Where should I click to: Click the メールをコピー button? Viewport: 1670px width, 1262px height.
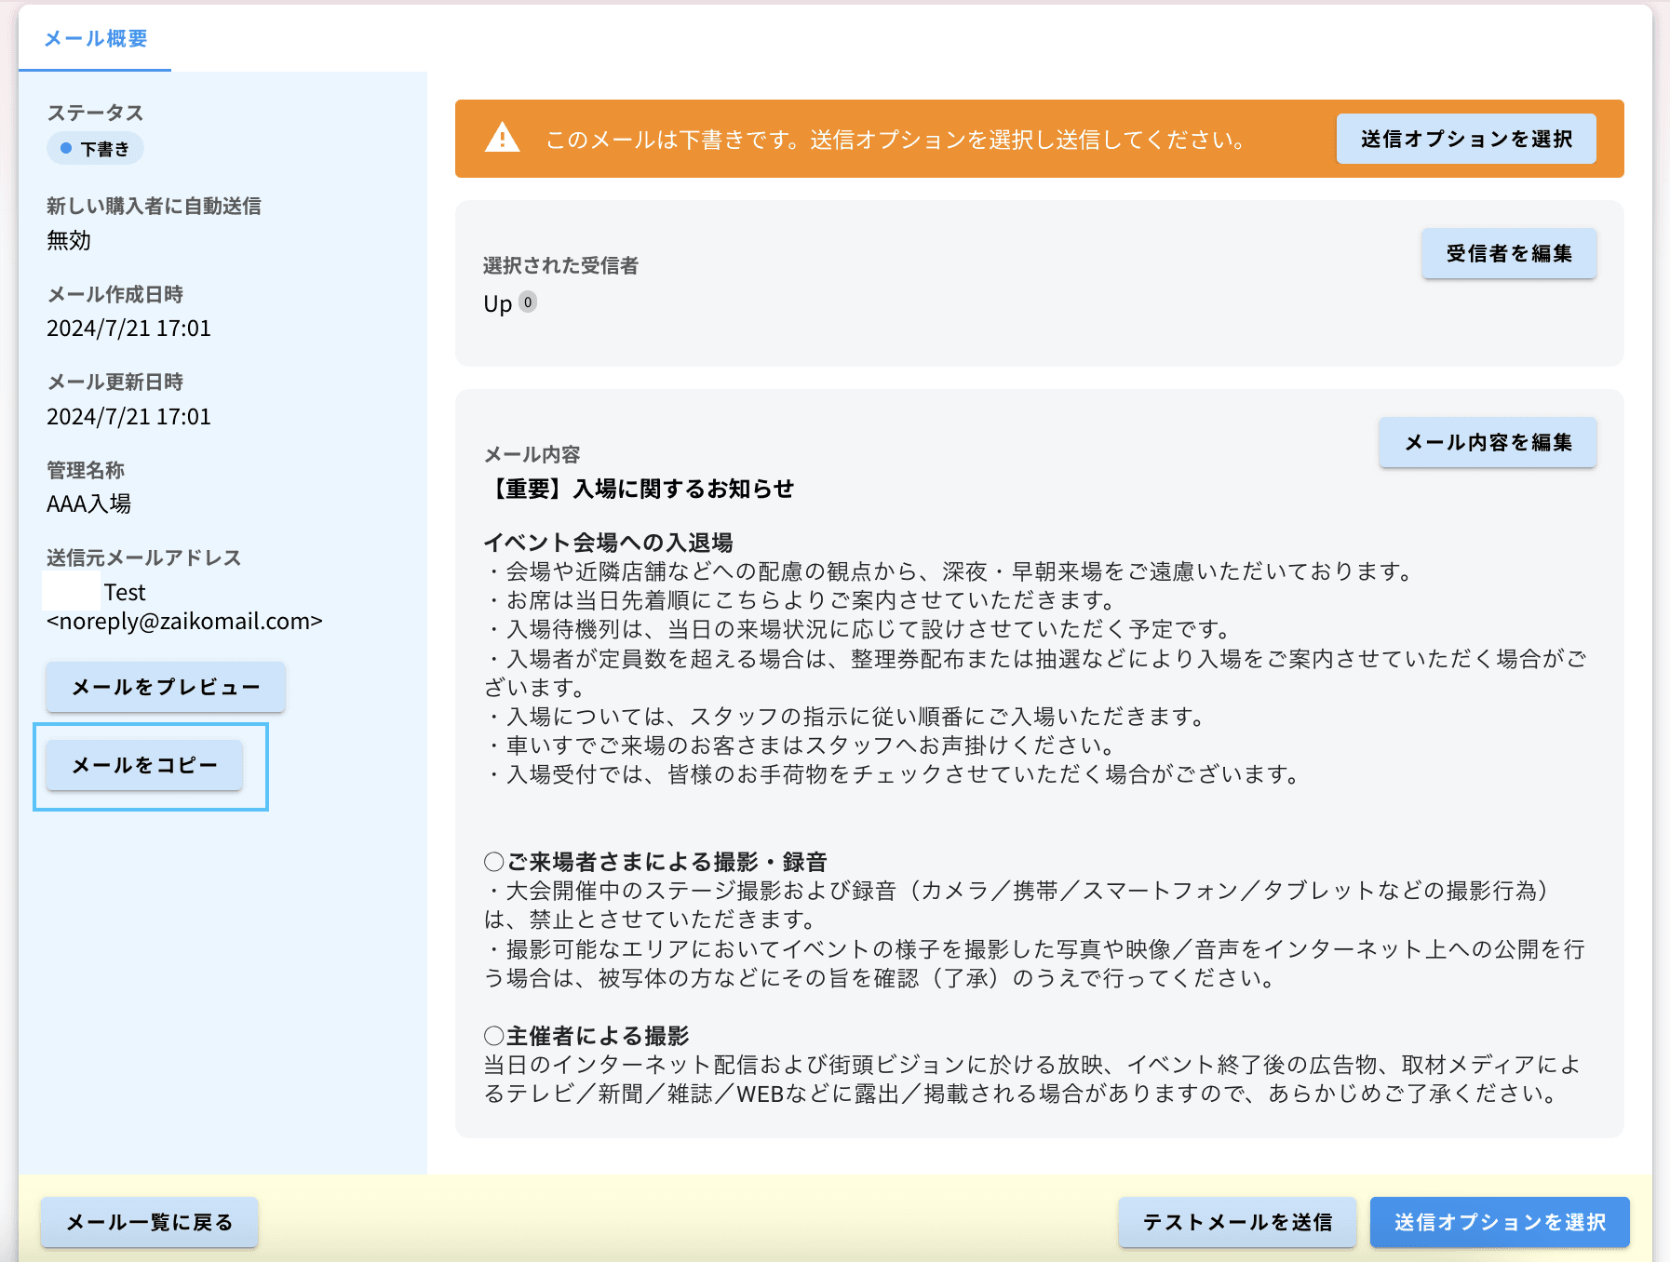click(144, 765)
